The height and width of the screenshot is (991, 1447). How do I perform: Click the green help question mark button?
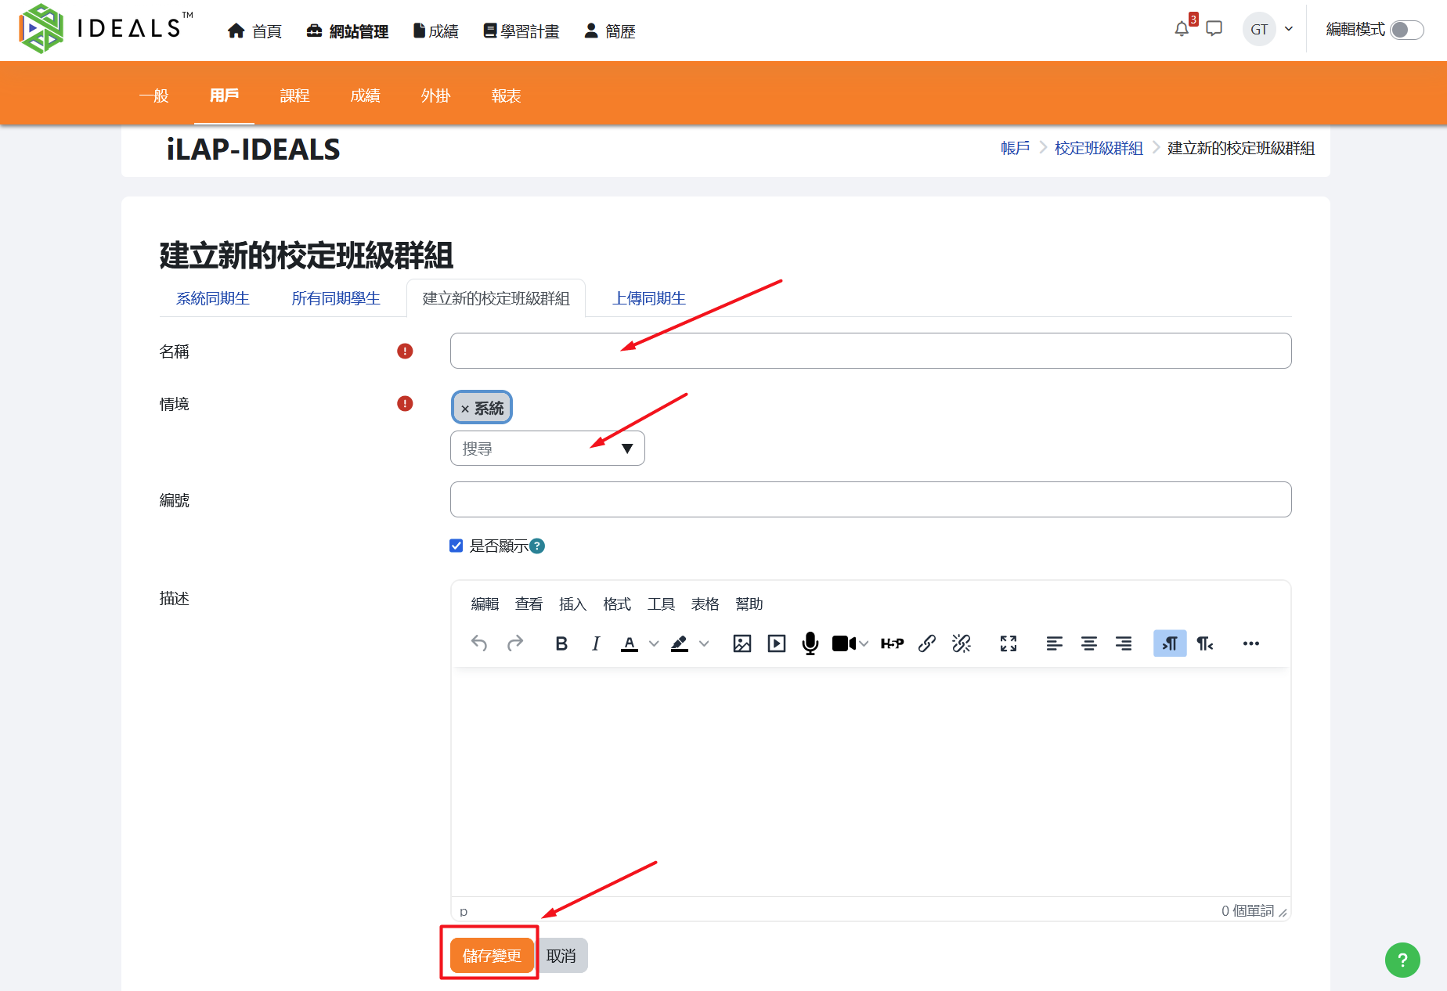pyautogui.click(x=1402, y=960)
